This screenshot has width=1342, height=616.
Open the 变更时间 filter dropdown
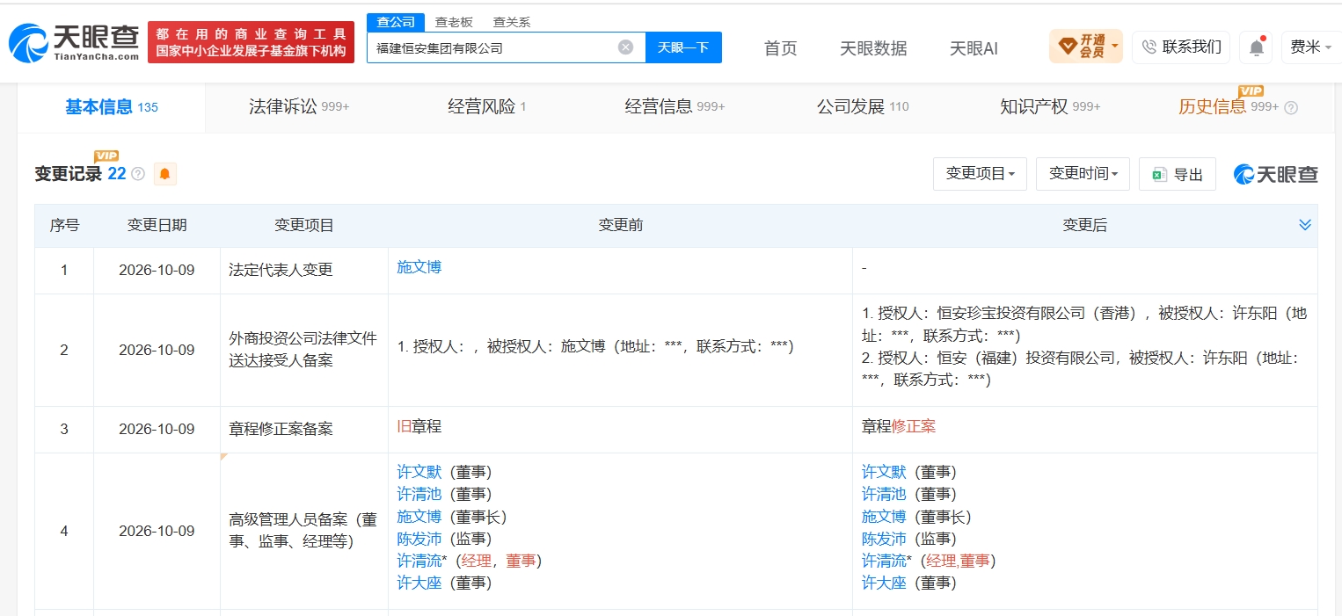coord(1083,174)
